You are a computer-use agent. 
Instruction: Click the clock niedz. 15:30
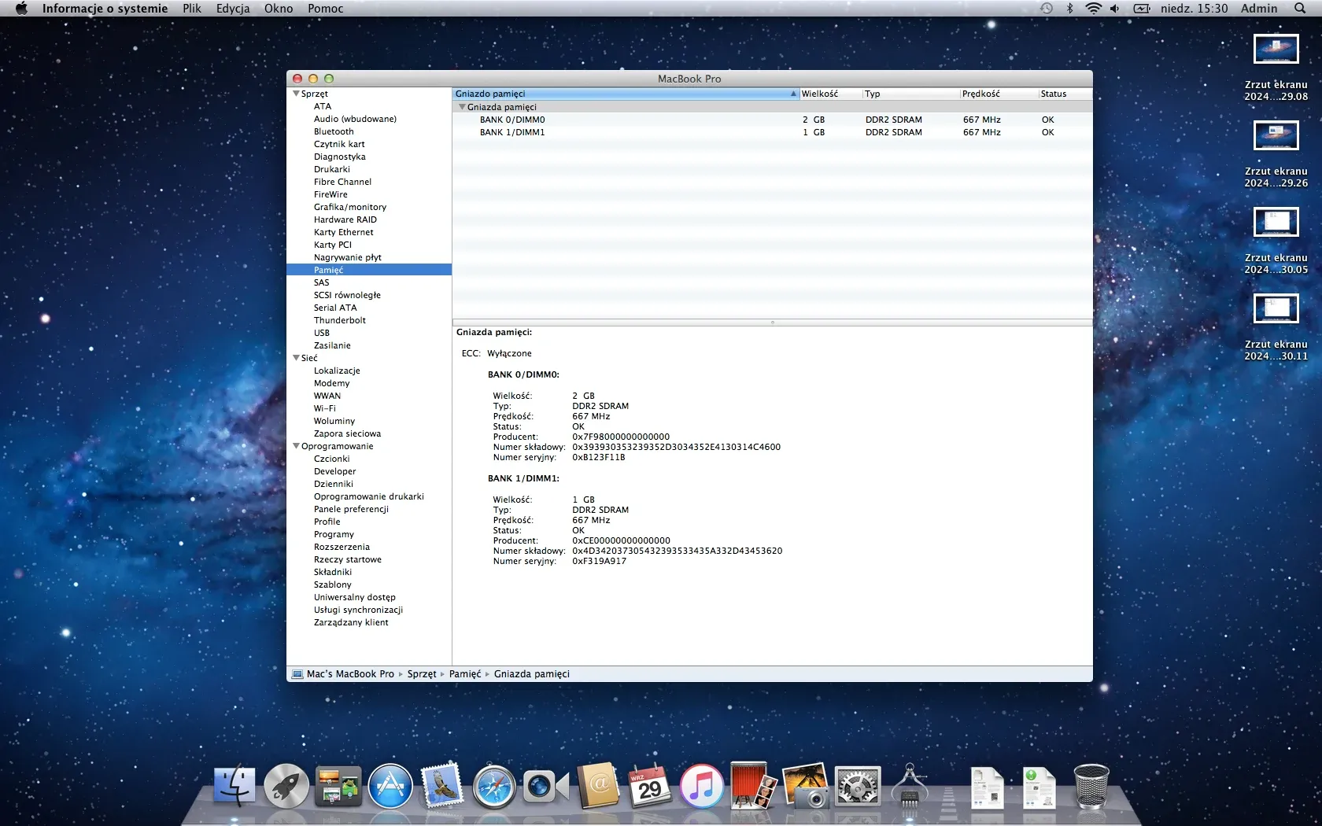(1194, 9)
